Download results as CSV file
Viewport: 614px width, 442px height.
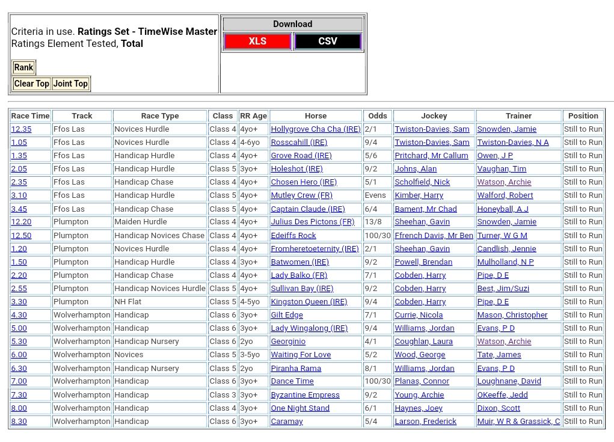click(328, 41)
